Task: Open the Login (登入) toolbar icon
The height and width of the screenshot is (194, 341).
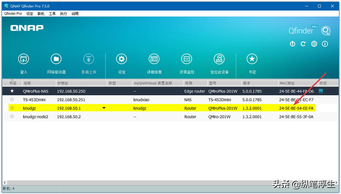Action: point(23,59)
